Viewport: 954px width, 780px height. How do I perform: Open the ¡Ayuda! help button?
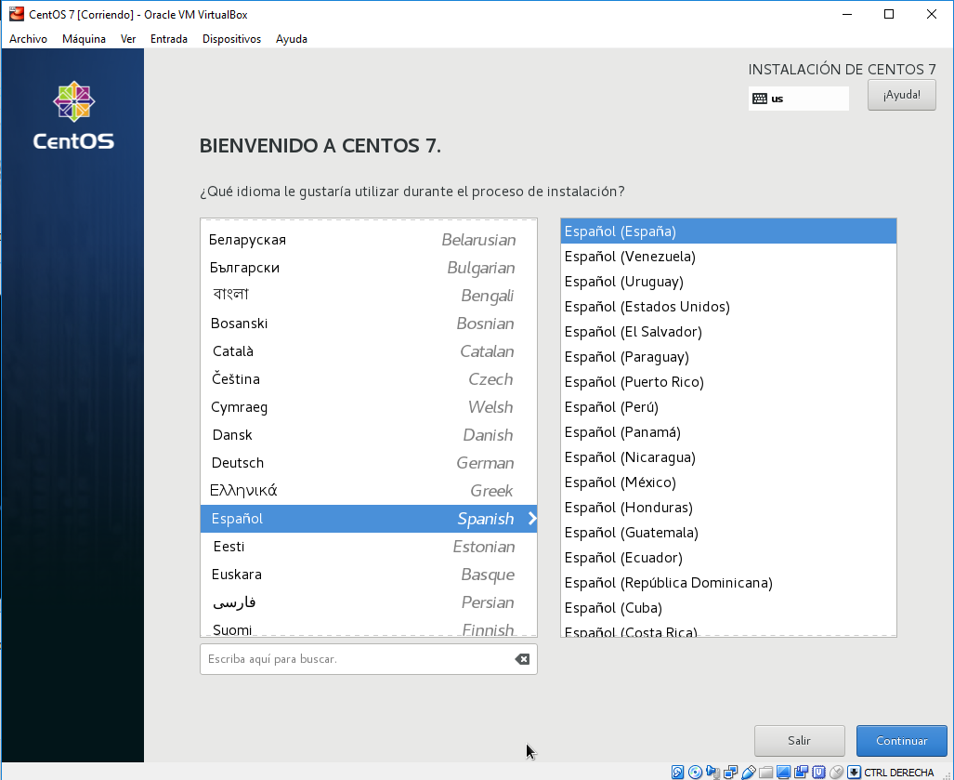point(901,95)
